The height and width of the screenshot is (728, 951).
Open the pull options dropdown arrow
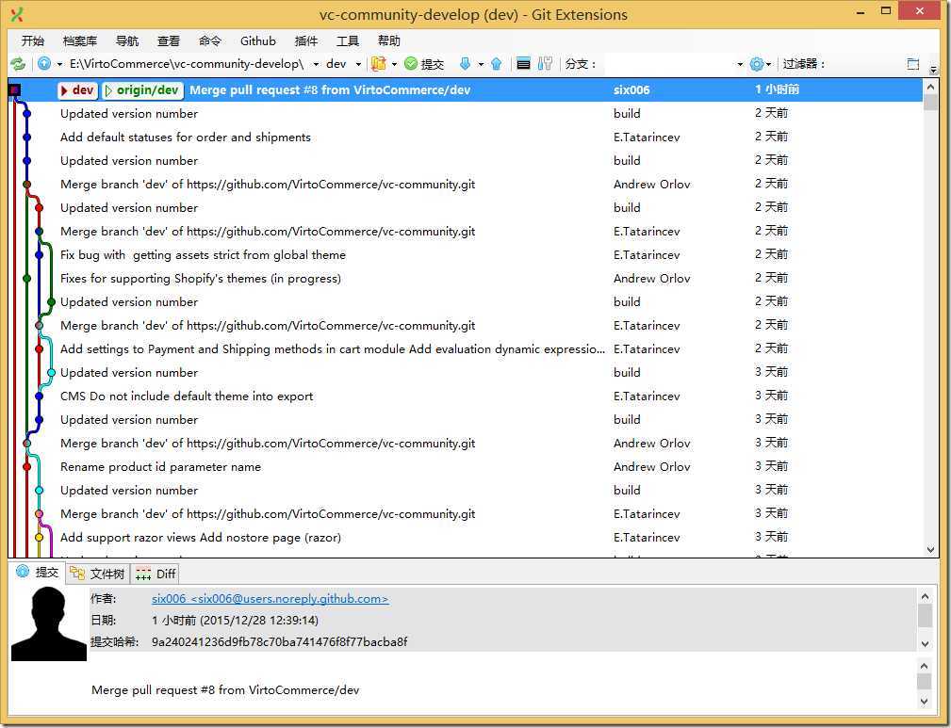(x=481, y=64)
